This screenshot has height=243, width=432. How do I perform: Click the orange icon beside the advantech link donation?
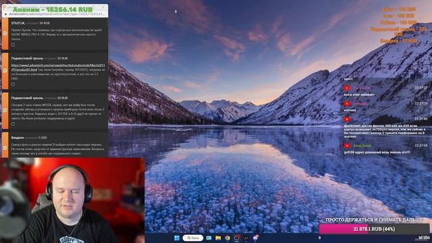5,71
